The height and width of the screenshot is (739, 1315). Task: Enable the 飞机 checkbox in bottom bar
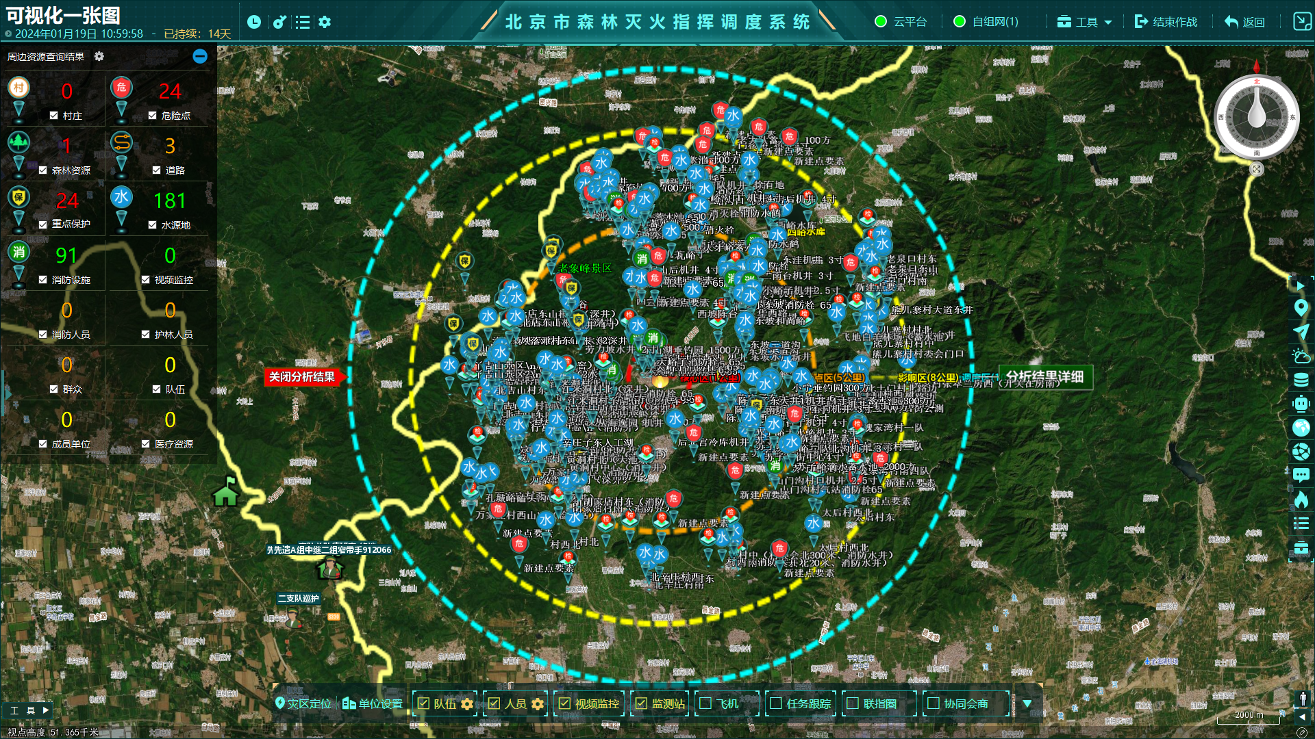click(x=705, y=703)
